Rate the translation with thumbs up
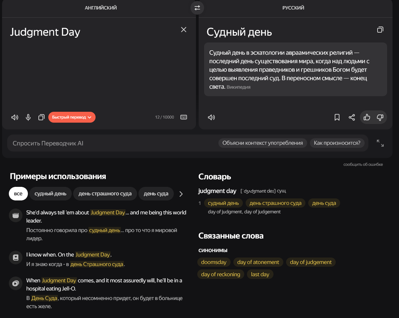Viewport: 399px width, 318px height. pos(367,117)
